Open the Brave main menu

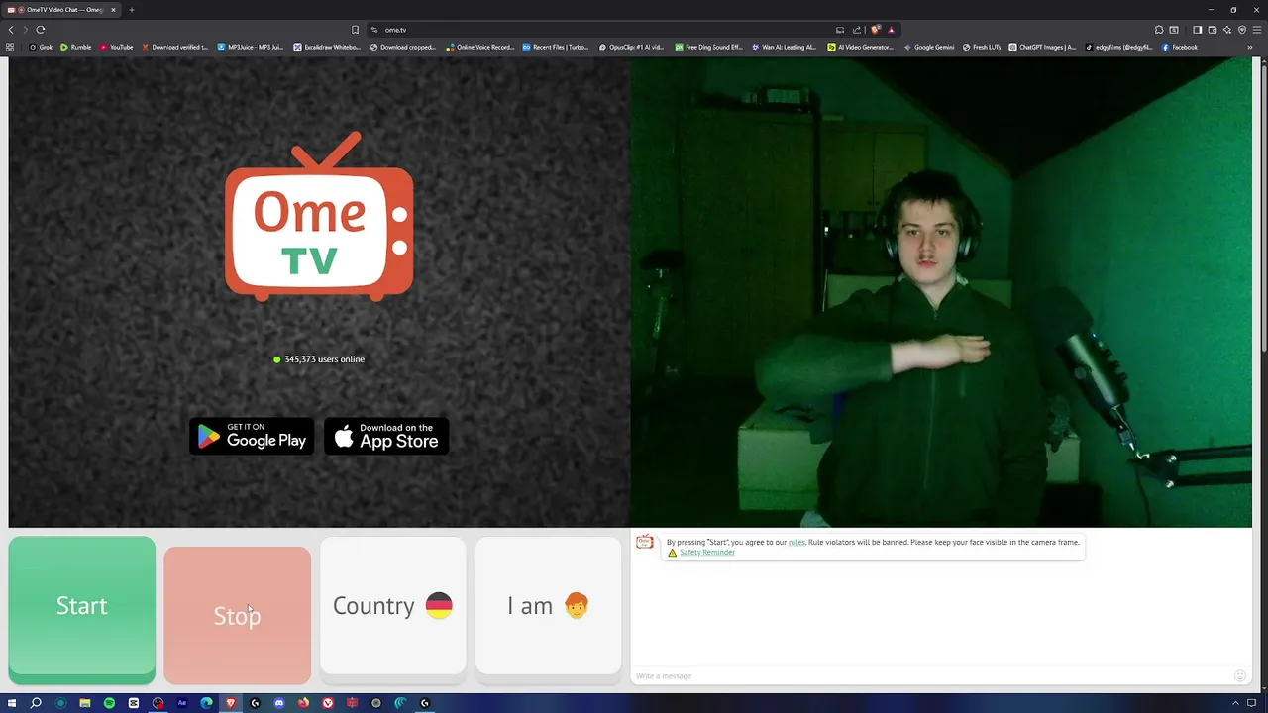(1257, 30)
